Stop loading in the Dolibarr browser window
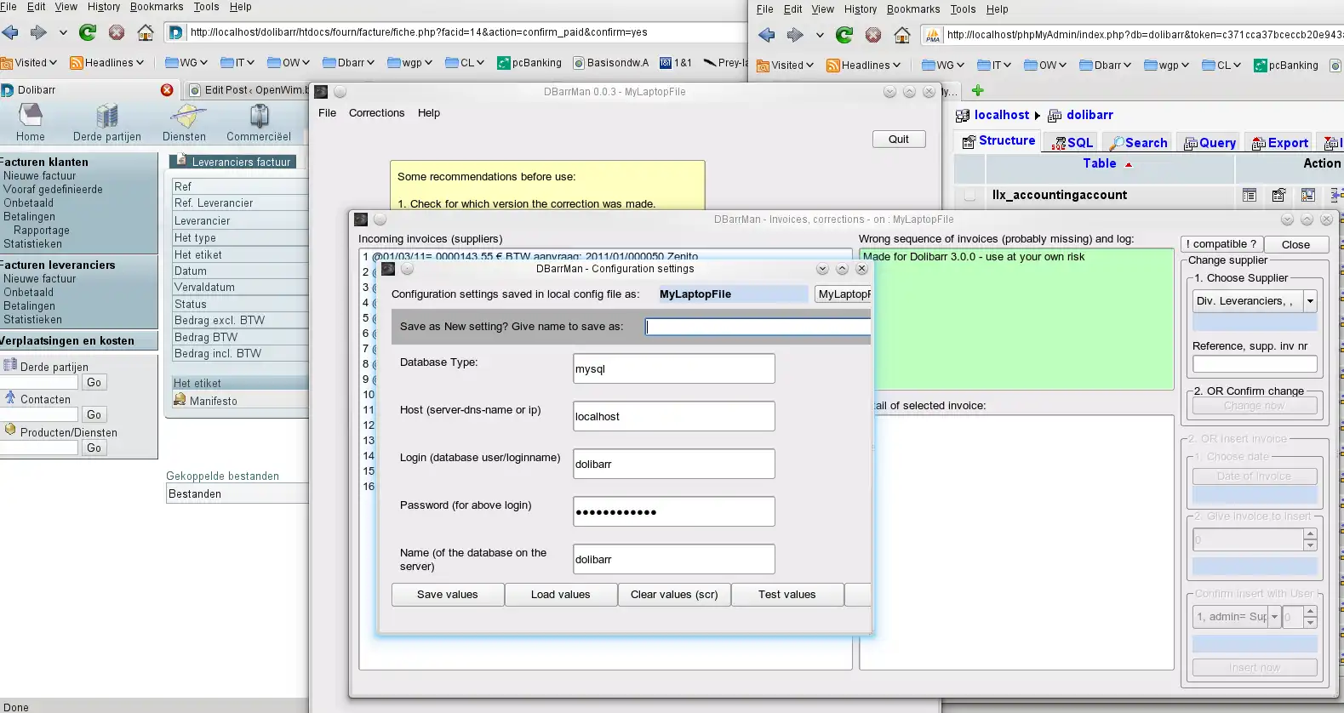 tap(117, 32)
